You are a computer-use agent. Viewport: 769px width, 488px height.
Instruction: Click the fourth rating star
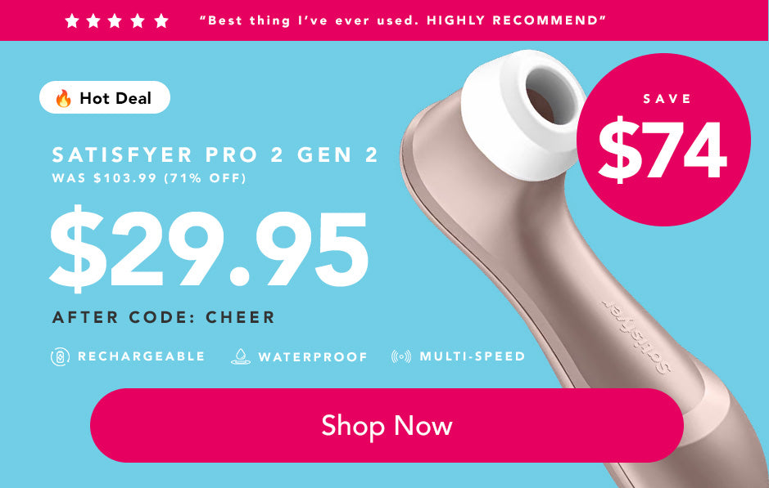[x=138, y=20]
